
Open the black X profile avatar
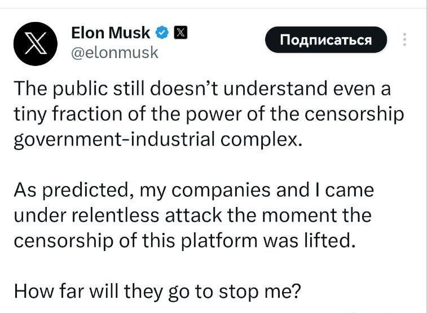click(36, 44)
